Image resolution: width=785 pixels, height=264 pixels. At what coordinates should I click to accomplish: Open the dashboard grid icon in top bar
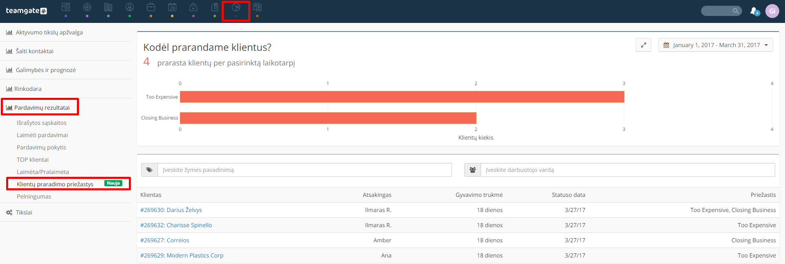66,7
